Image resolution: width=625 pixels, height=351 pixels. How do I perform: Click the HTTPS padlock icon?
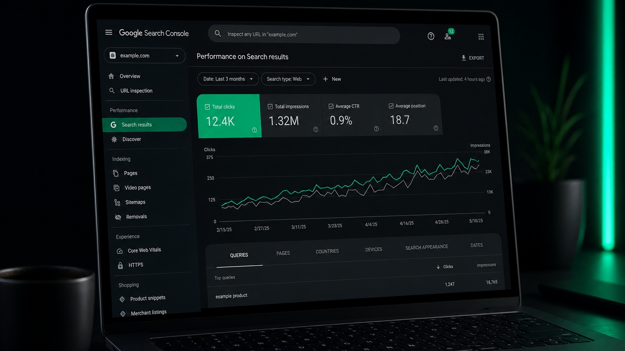point(120,265)
